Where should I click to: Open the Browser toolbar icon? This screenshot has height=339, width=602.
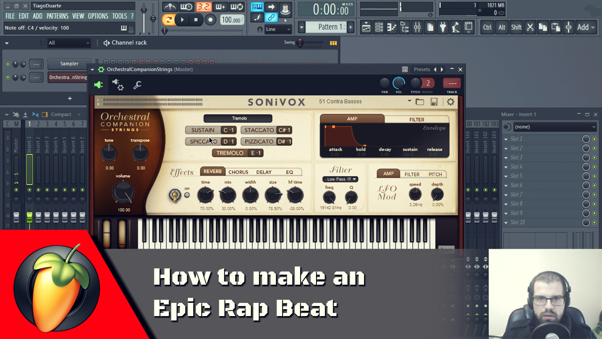(404, 27)
